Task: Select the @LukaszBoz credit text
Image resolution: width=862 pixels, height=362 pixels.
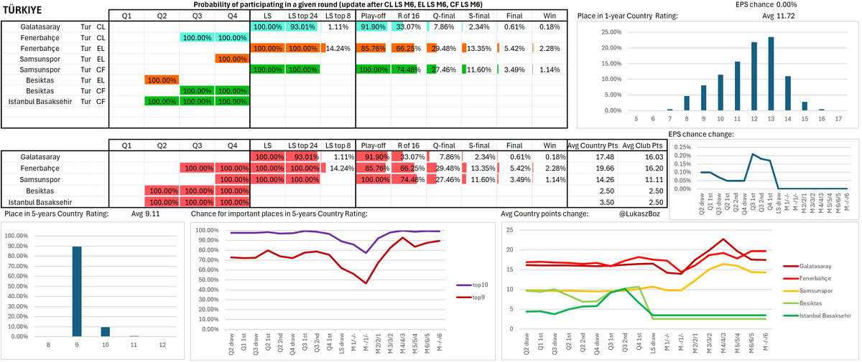Action: coord(641,214)
